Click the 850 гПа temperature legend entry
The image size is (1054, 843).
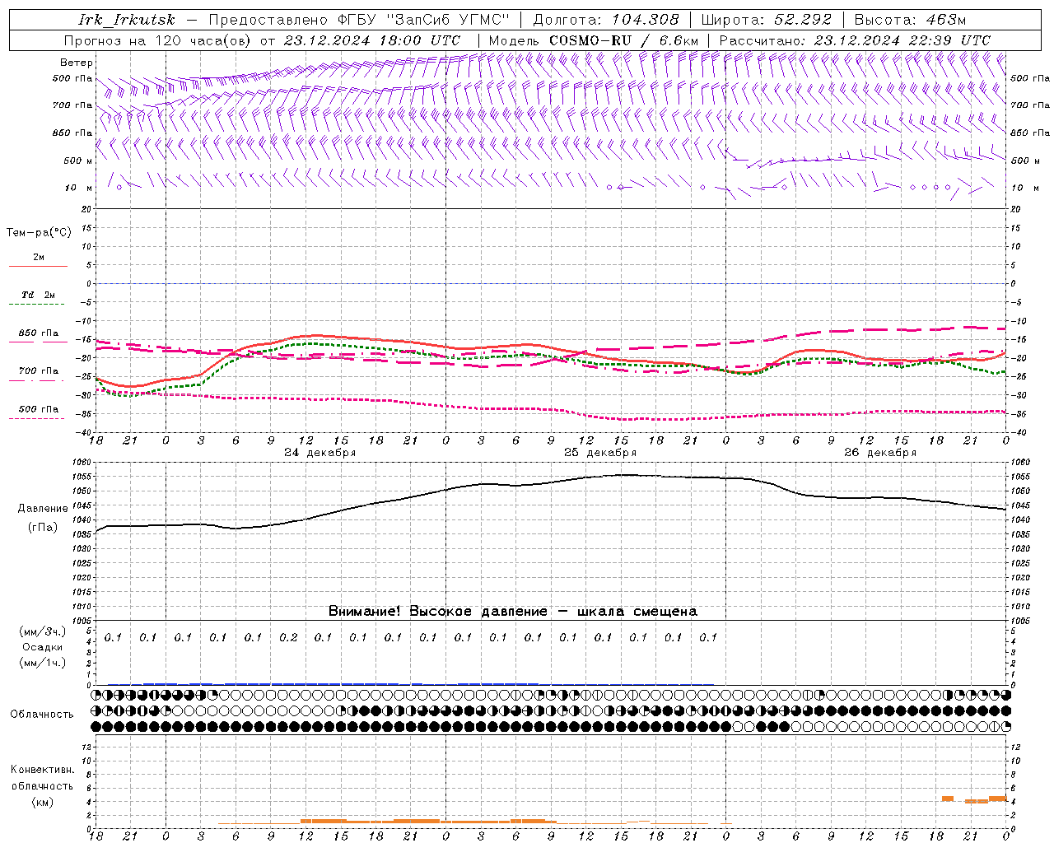[x=39, y=333]
